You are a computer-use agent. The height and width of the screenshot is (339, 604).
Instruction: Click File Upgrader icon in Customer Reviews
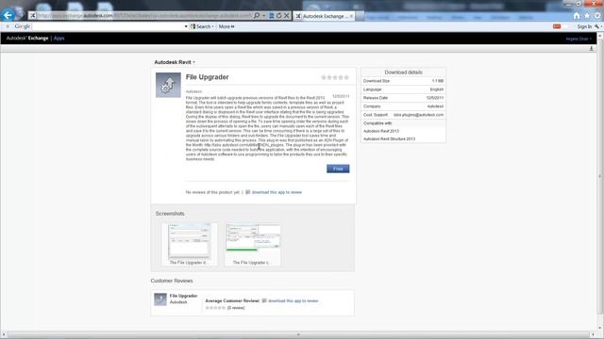click(x=160, y=299)
